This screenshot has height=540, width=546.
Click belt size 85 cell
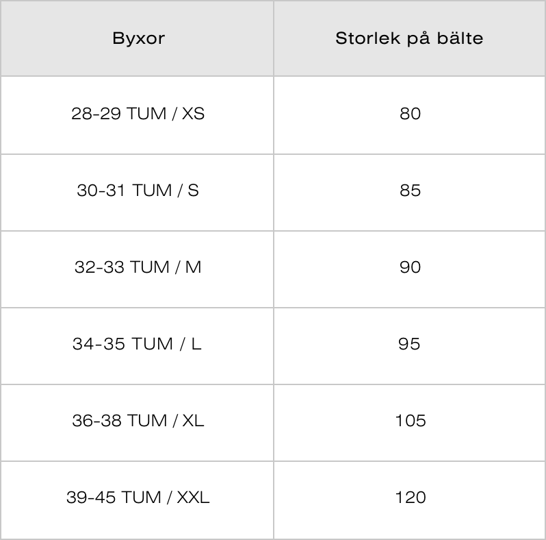pos(409,192)
